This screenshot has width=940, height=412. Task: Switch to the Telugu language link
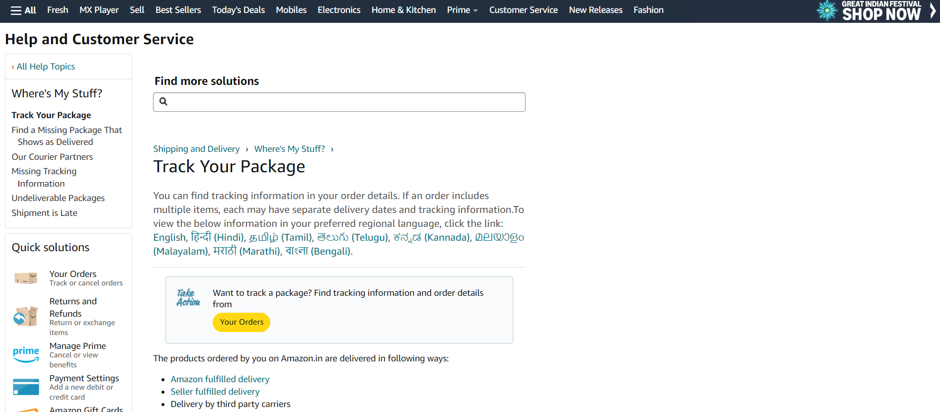click(352, 237)
